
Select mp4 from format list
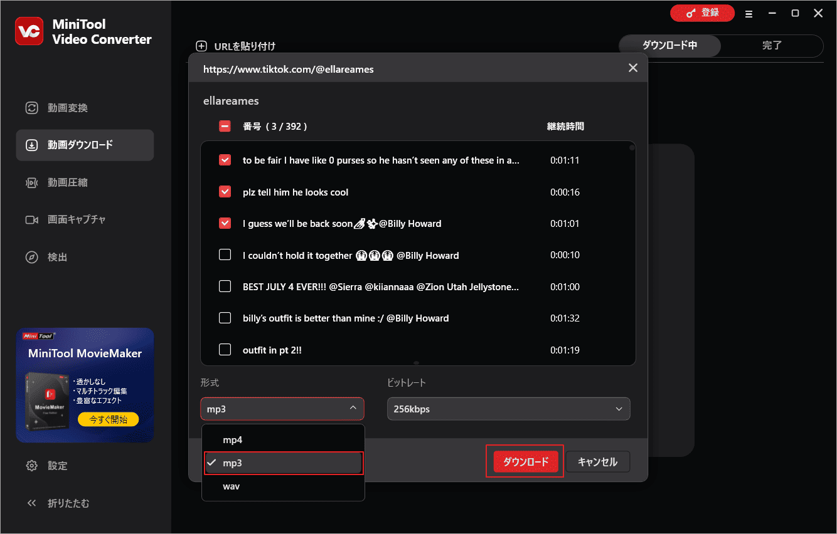[283, 440]
